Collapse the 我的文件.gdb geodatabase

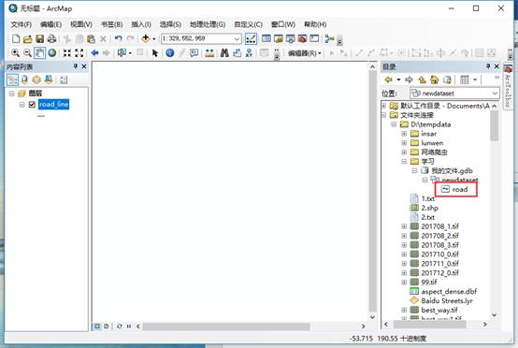414,171
